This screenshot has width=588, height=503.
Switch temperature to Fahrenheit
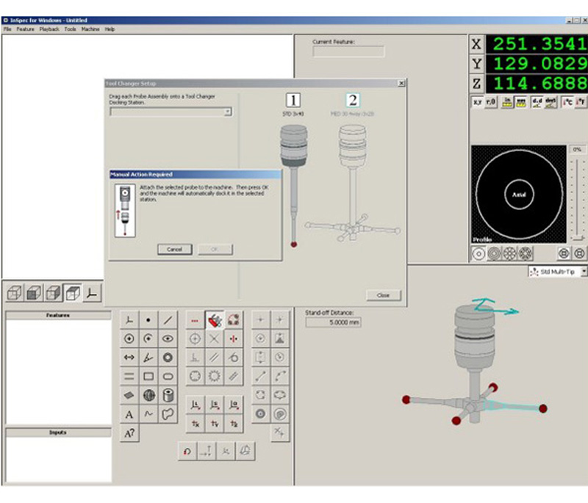click(x=581, y=102)
